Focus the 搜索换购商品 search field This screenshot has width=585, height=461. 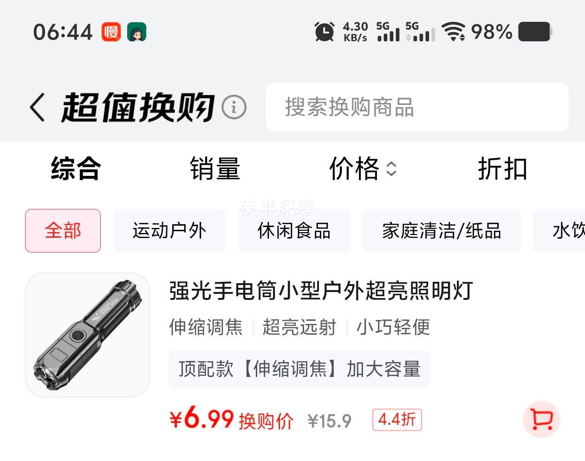(417, 107)
